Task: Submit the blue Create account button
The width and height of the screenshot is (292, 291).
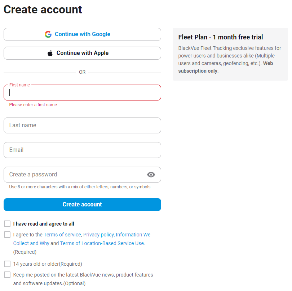Action: tap(82, 205)
